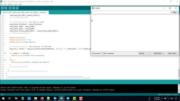Open the blue folder taskbar icon
Image resolution: width=180 pixels, height=101 pixels.
[29, 98]
